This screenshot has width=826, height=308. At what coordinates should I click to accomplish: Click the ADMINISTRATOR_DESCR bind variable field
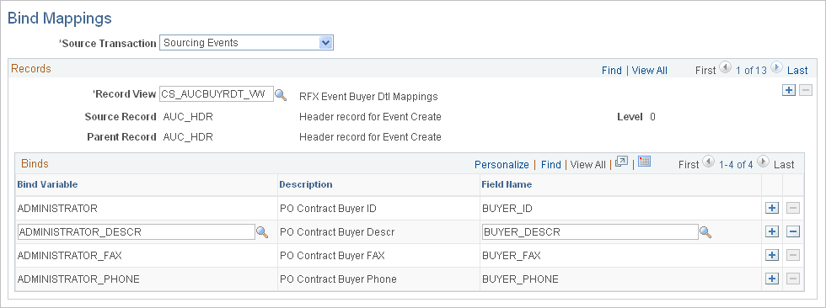tap(137, 231)
